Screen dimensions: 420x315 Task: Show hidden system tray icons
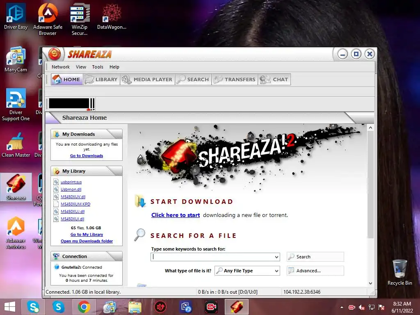click(342, 307)
